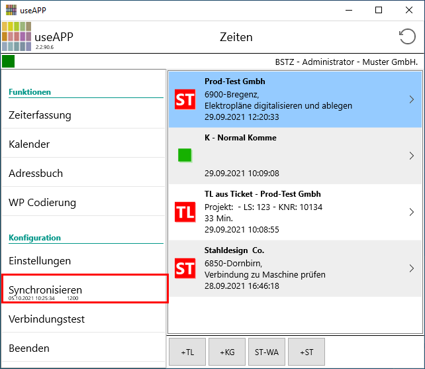This screenshot has height=369, width=425.
Task: Click the ST icon of Stahldesign Co. entry
Action: tap(185, 268)
